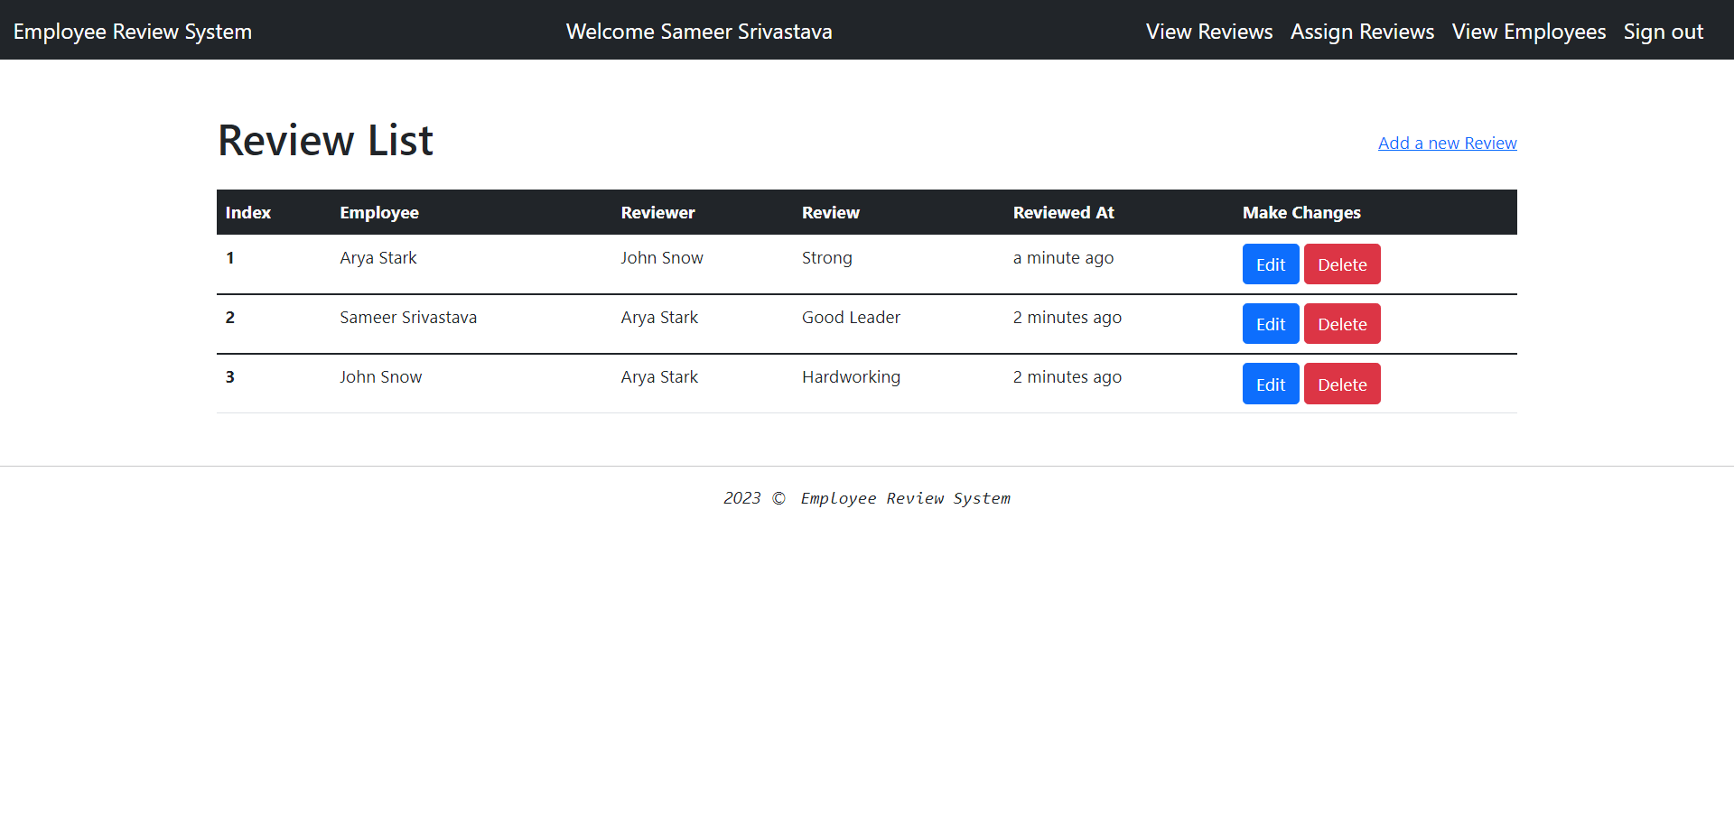1734x815 pixels.
Task: Open the Assign Reviews page
Action: pyautogui.click(x=1362, y=31)
